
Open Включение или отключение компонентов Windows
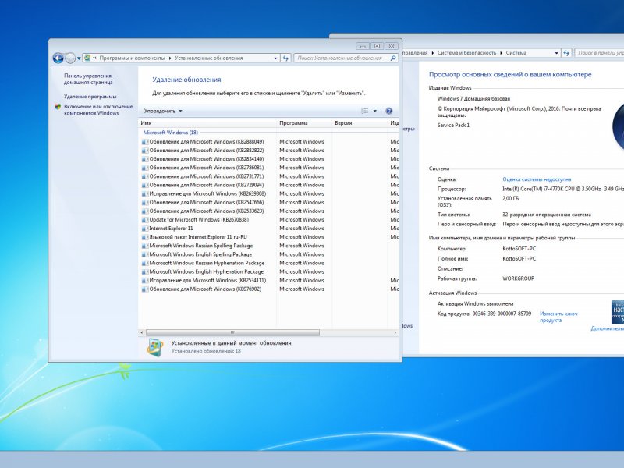click(x=98, y=110)
